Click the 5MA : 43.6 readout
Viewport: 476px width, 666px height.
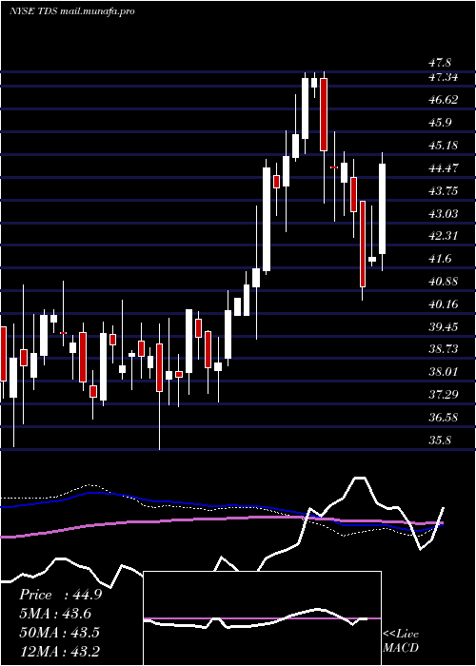tap(55, 614)
